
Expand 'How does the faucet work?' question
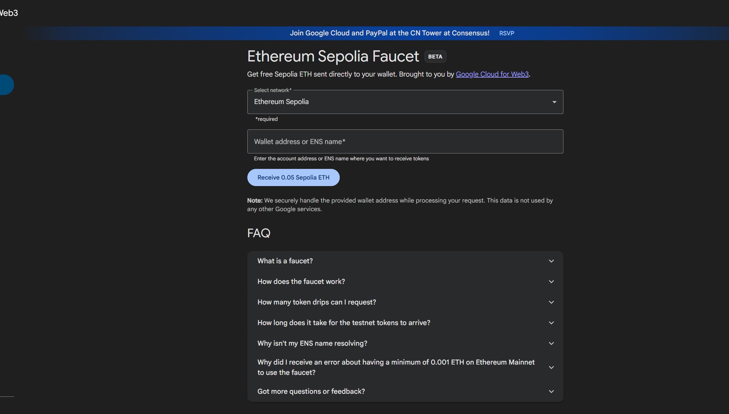pos(405,281)
